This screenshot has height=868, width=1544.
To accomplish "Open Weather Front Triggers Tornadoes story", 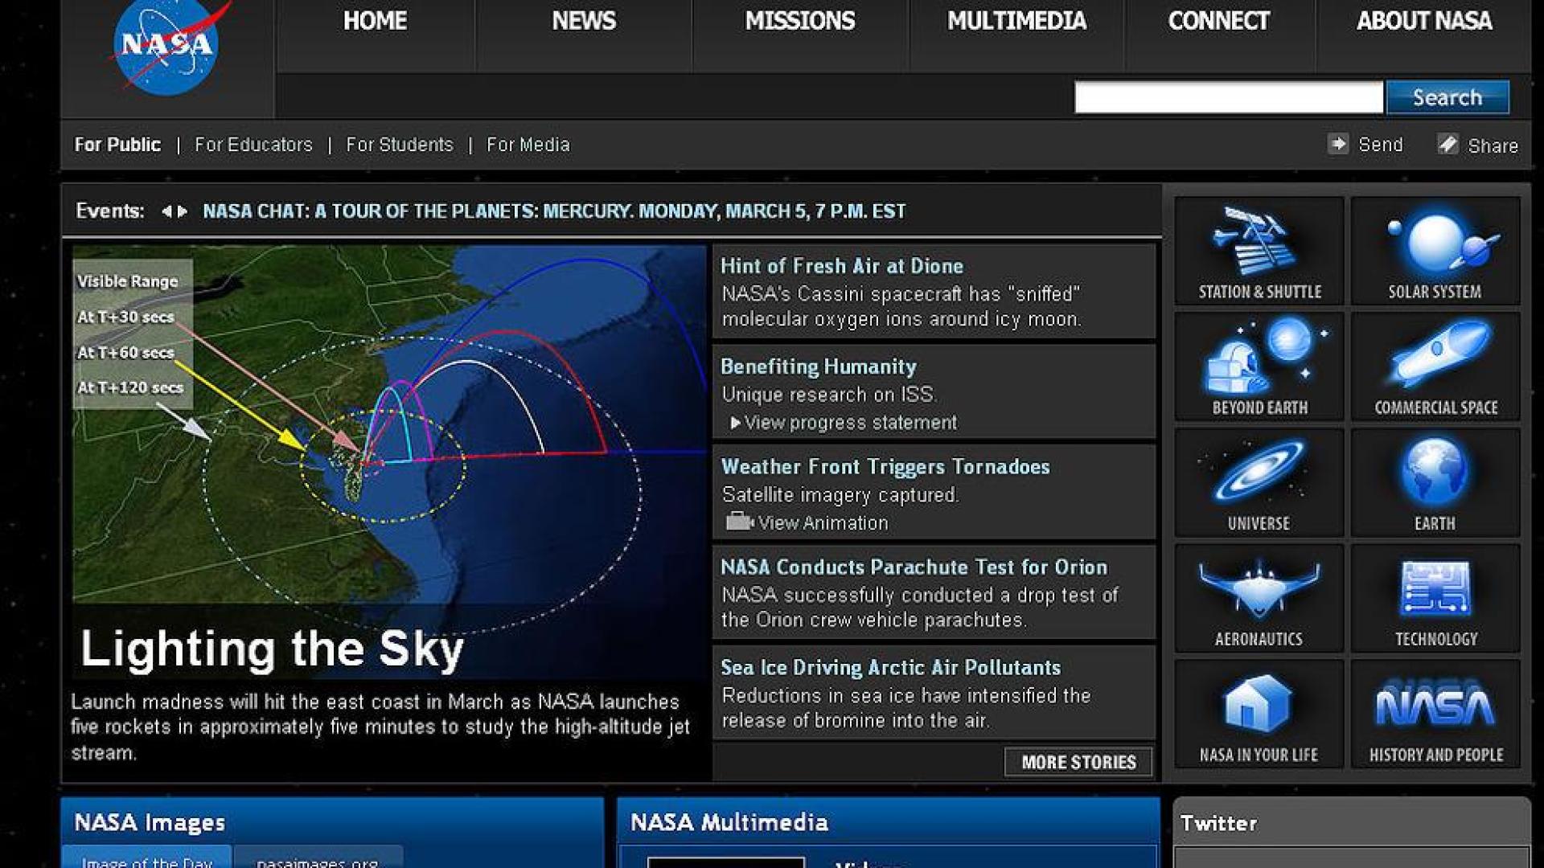I will (885, 467).
